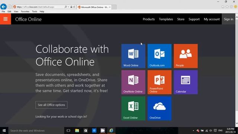This screenshot has height=134, width=238.
Task: Open the People tile
Action: click(186, 56)
